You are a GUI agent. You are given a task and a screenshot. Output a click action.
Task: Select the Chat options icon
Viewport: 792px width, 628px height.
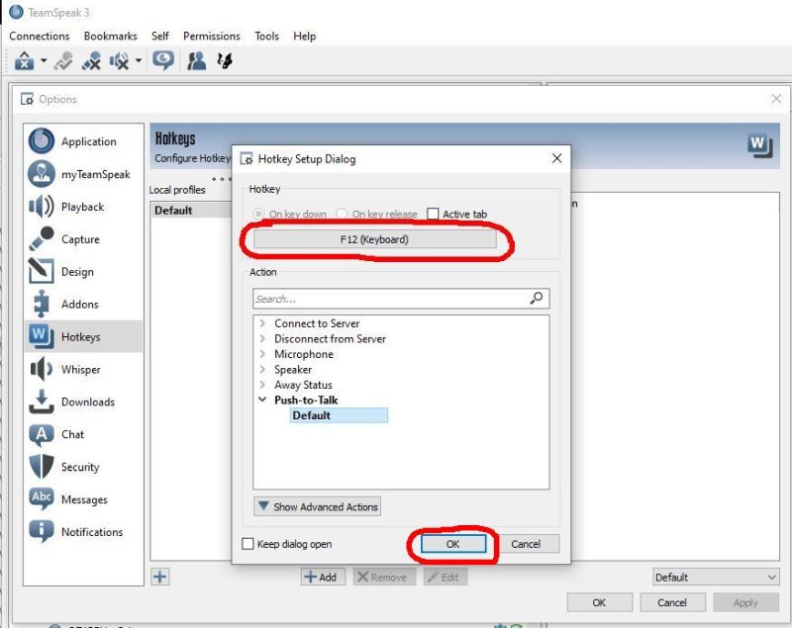click(x=42, y=434)
